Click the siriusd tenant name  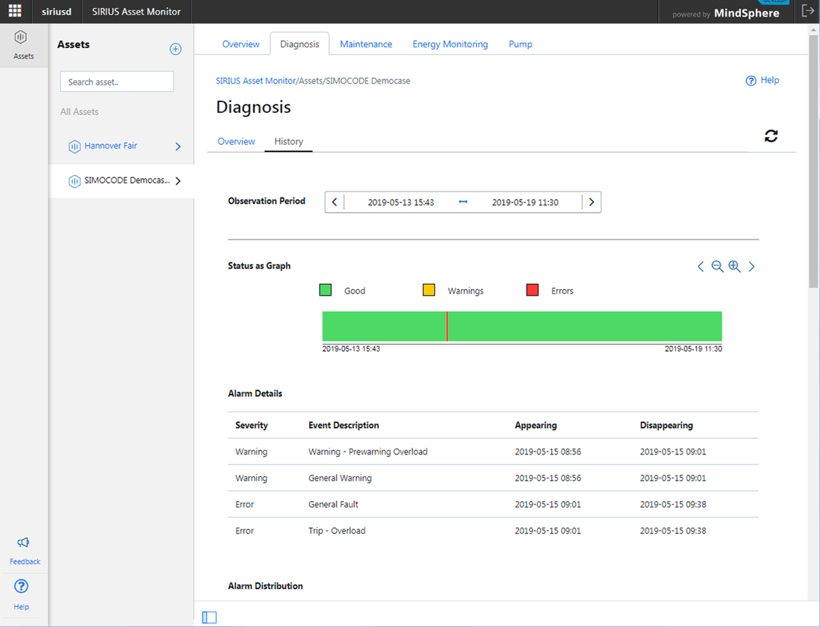pyautogui.click(x=56, y=12)
